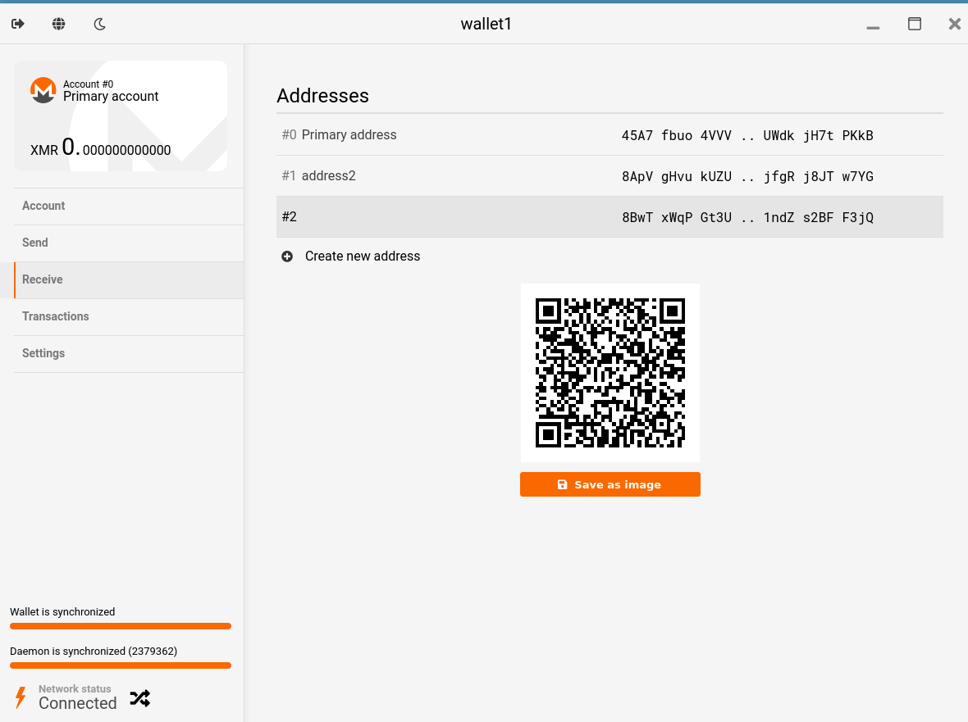This screenshot has height=722, width=968.
Task: Click the wallet1 title text
Action: (486, 24)
